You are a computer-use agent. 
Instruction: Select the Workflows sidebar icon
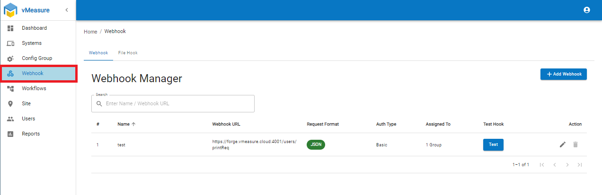click(10, 88)
